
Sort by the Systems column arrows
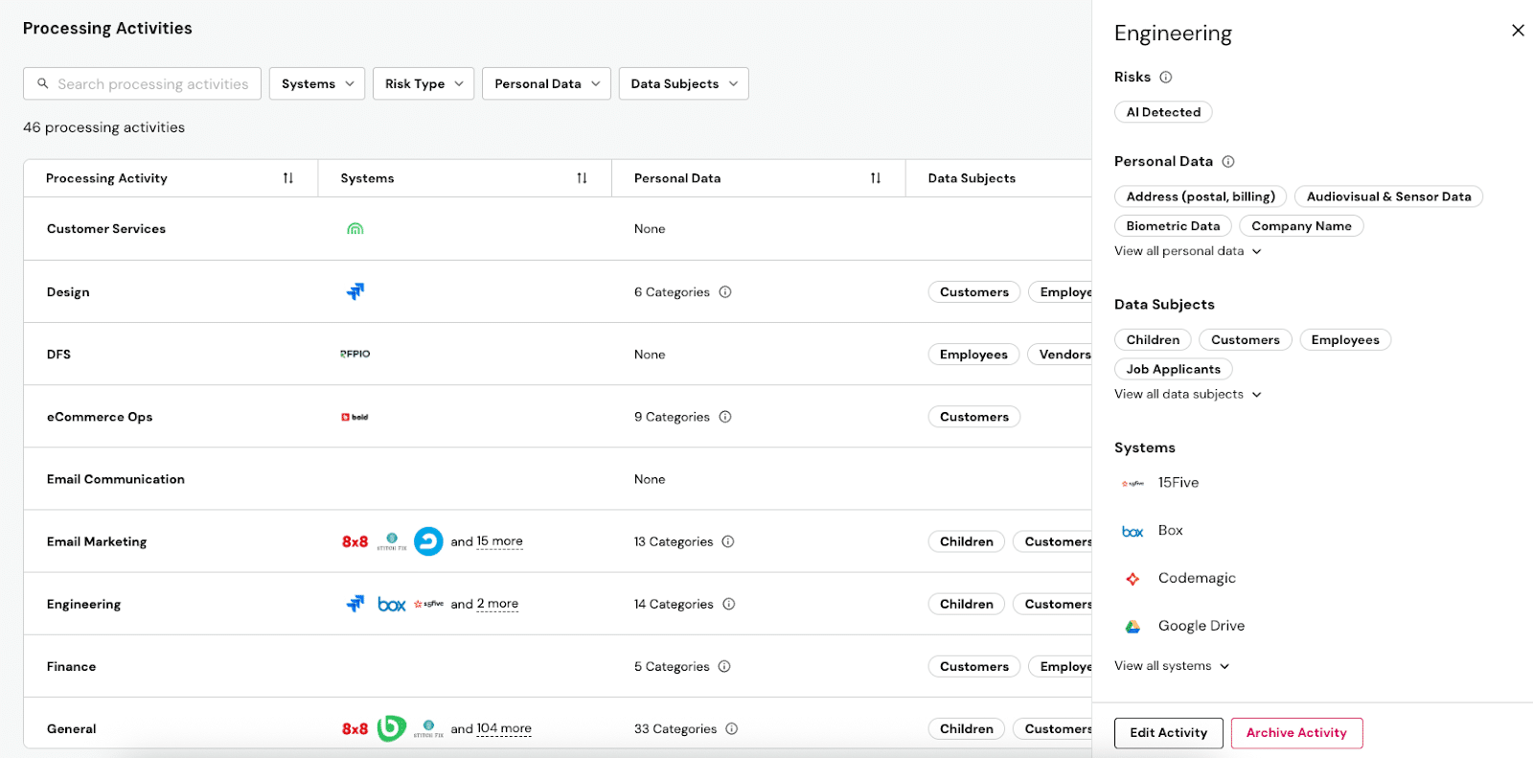click(582, 178)
